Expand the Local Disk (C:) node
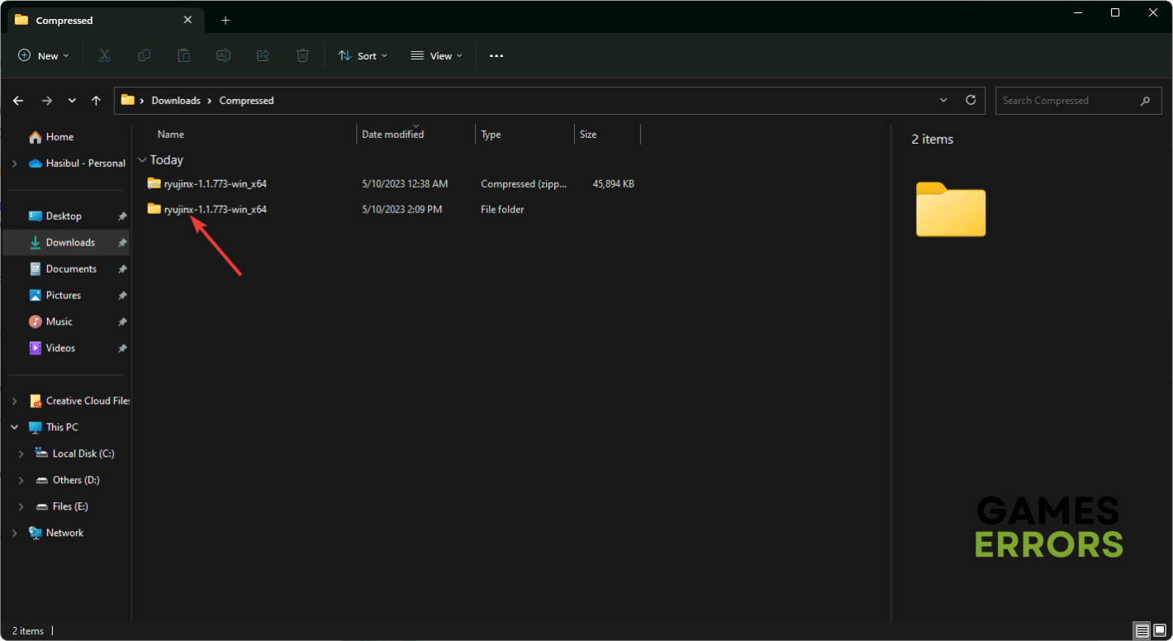 (21, 453)
